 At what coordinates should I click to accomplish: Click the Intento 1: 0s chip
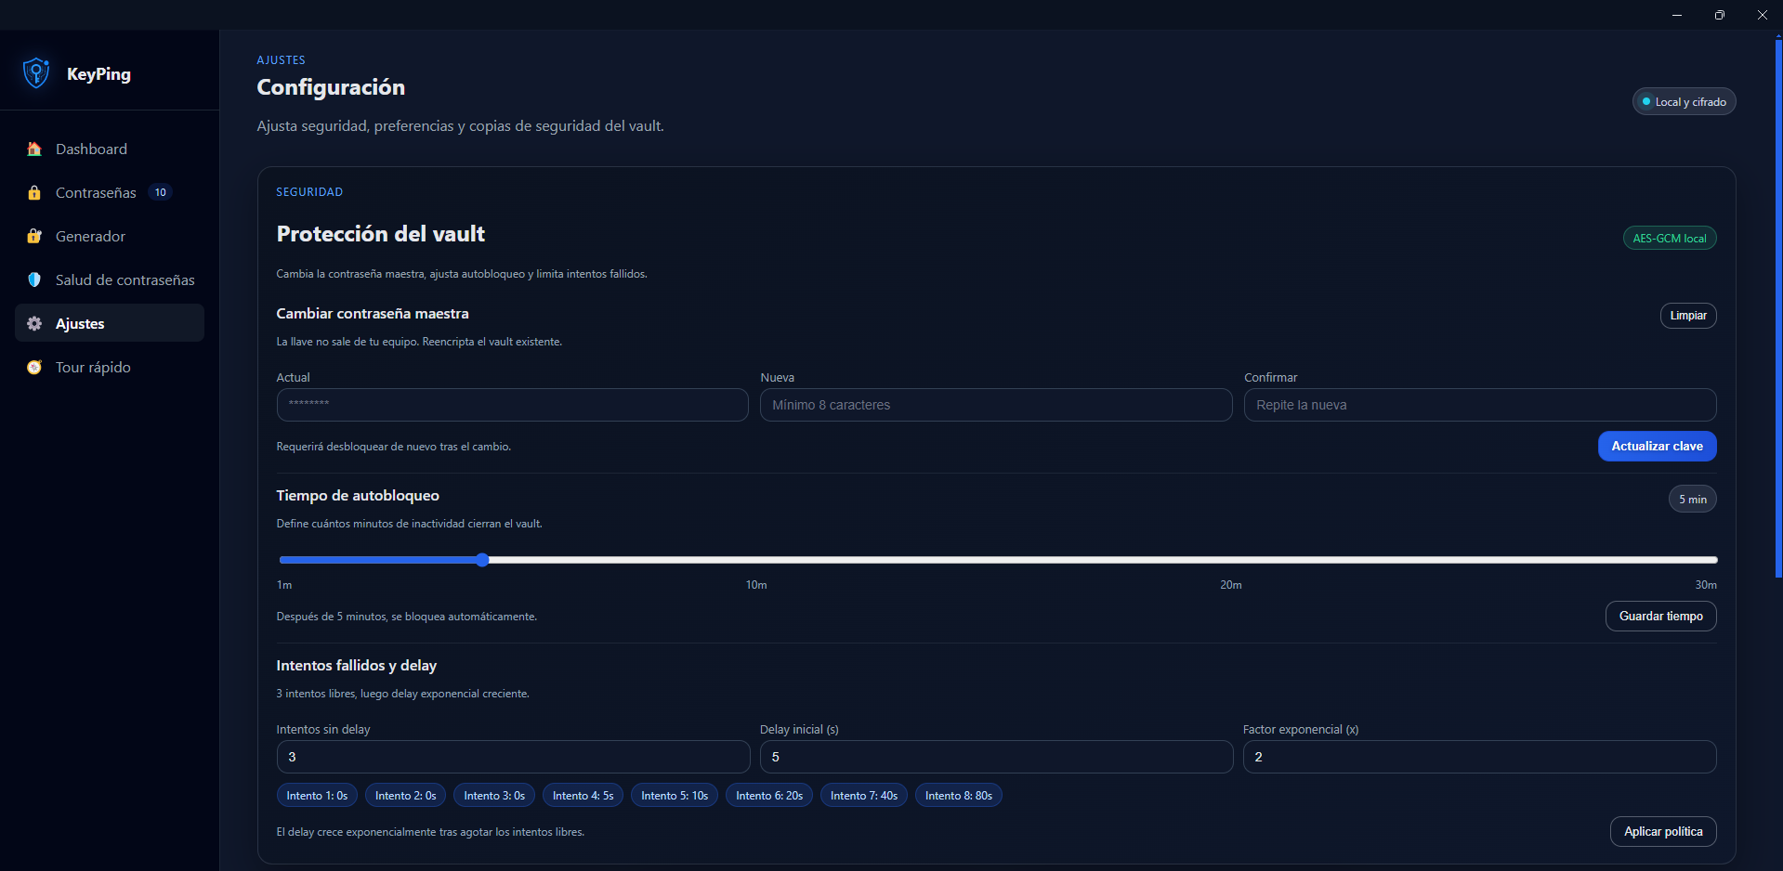point(317,796)
